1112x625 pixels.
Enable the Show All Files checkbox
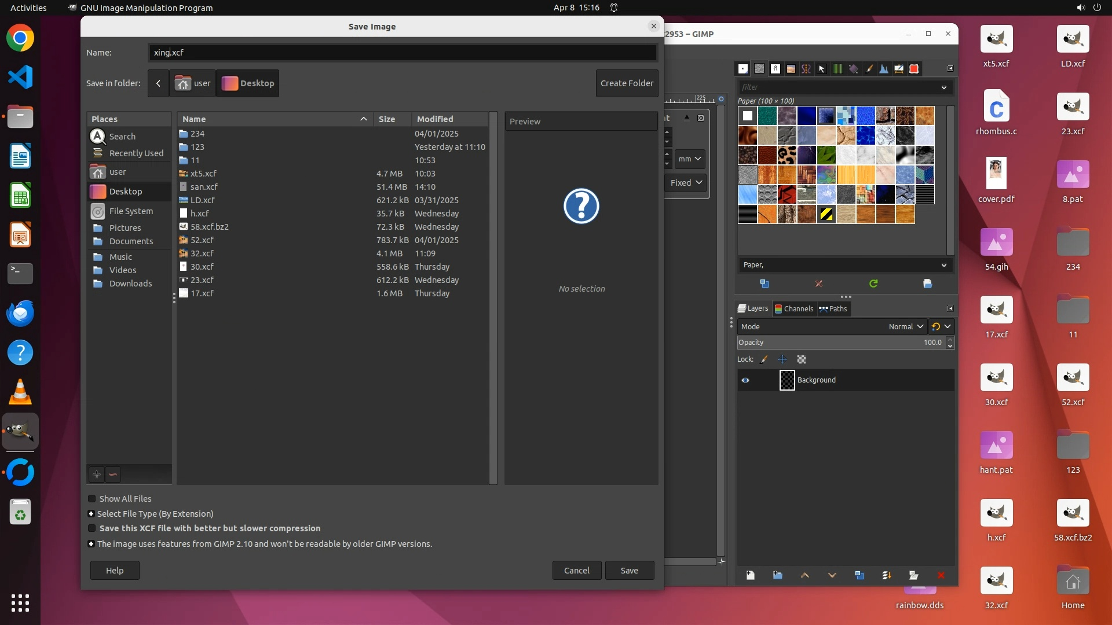click(92, 499)
